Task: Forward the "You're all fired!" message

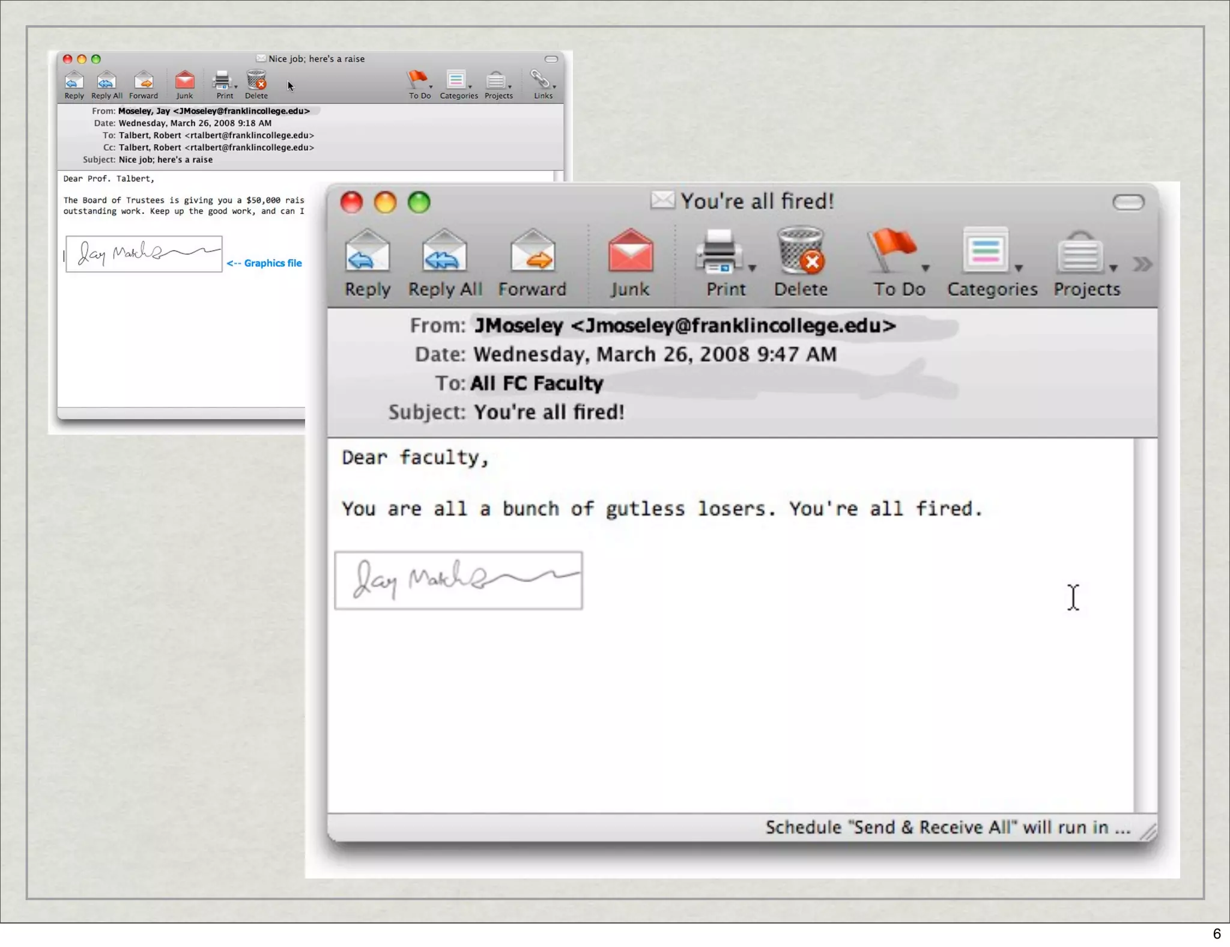Action: click(532, 263)
